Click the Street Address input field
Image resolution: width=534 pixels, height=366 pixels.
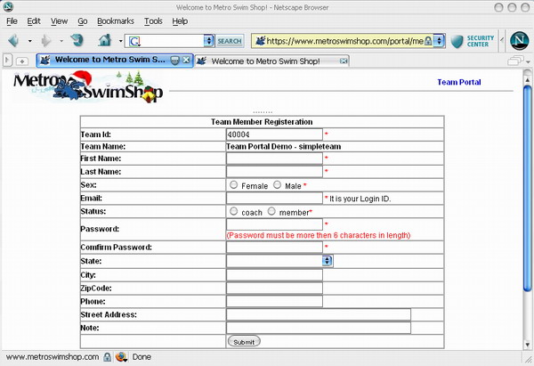point(319,314)
